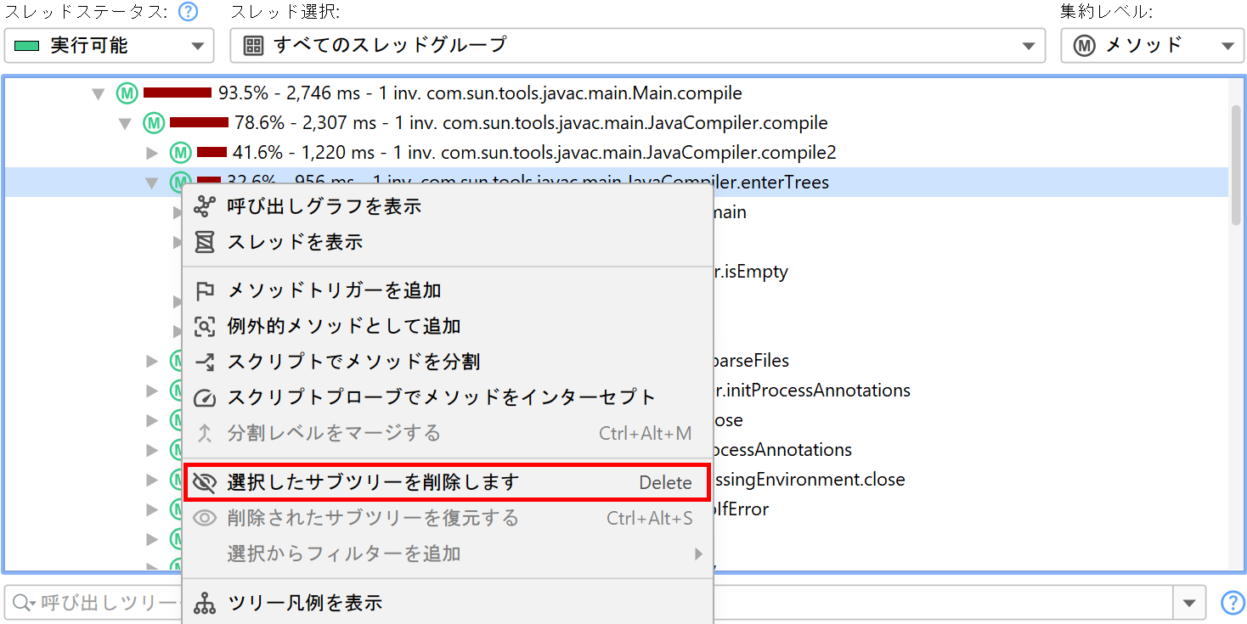1247x624 pixels.
Task: Expand the JavaCompiler.compile2 node
Action: pyautogui.click(x=153, y=153)
